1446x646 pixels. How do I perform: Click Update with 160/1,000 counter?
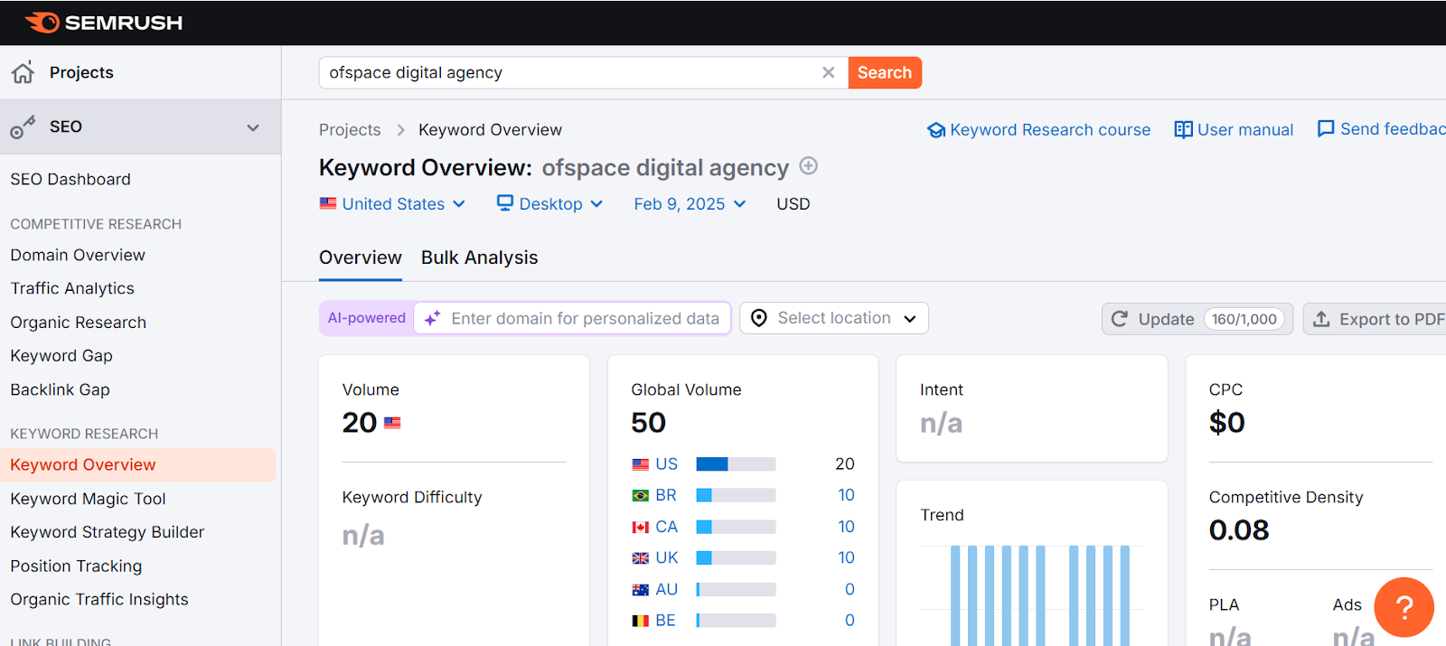[x=1197, y=319]
